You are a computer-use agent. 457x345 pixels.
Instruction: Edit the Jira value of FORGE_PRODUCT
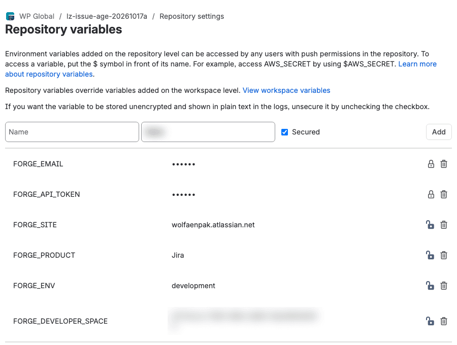178,255
